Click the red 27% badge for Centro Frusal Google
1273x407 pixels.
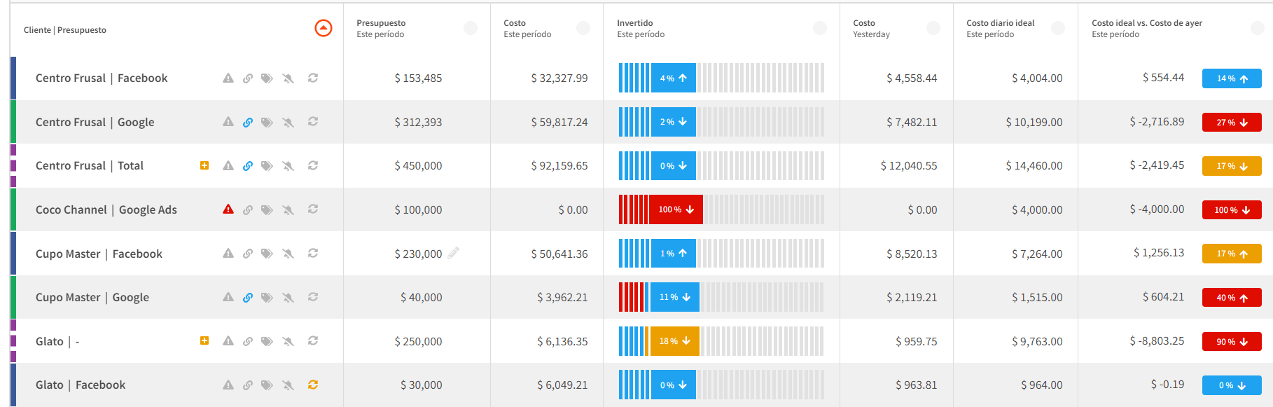pos(1232,122)
